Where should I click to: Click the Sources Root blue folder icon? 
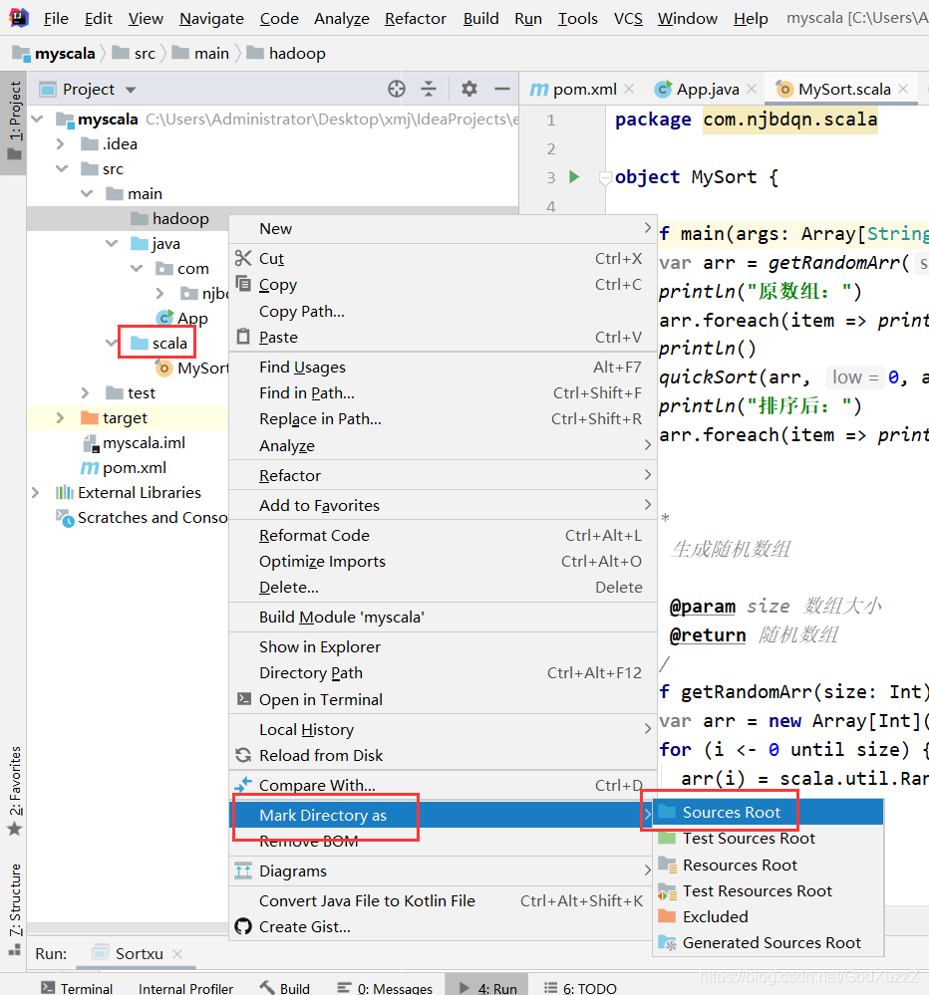click(667, 812)
